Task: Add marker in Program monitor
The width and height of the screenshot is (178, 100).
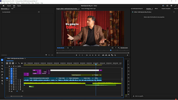Action: point(76,55)
